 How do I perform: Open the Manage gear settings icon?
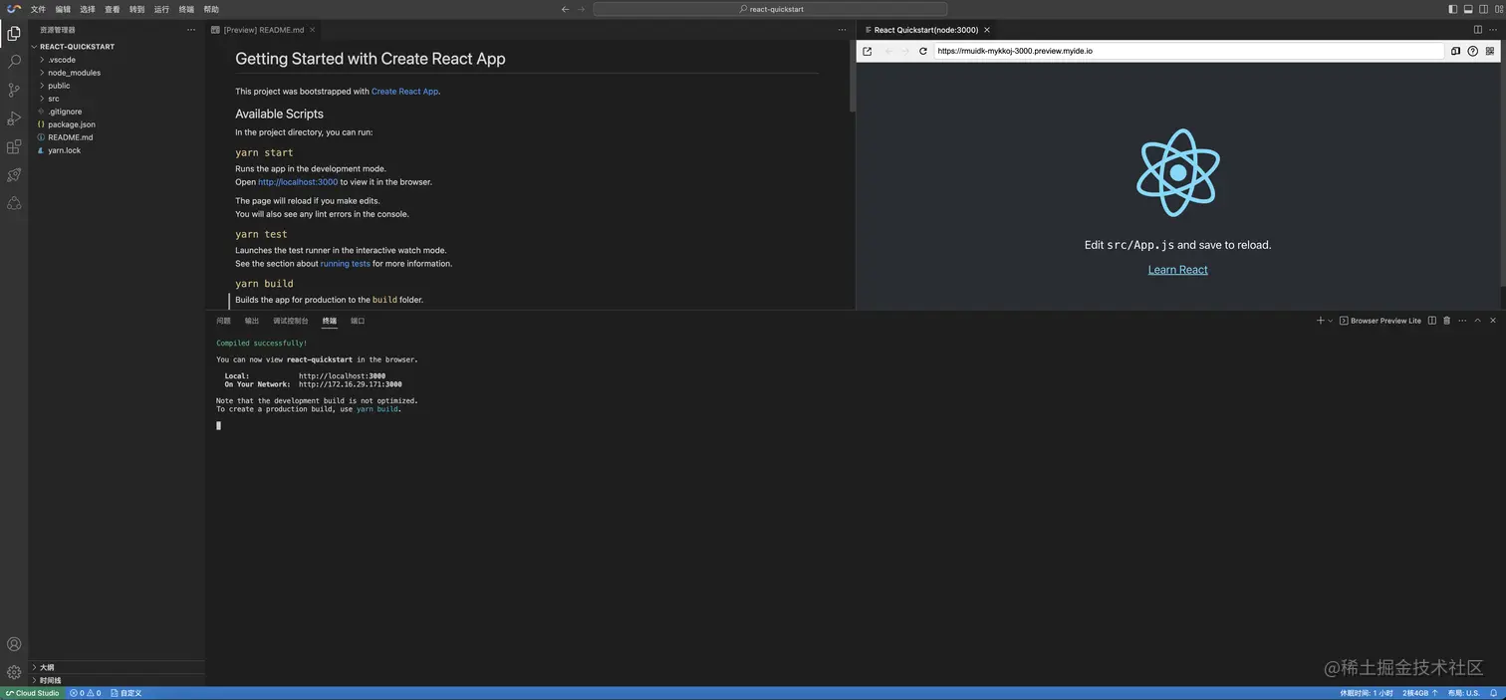pos(14,672)
